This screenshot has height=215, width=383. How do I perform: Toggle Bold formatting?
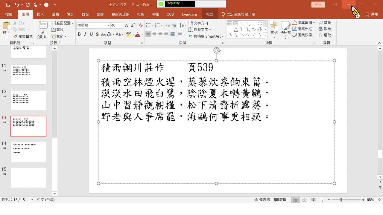[79, 34]
